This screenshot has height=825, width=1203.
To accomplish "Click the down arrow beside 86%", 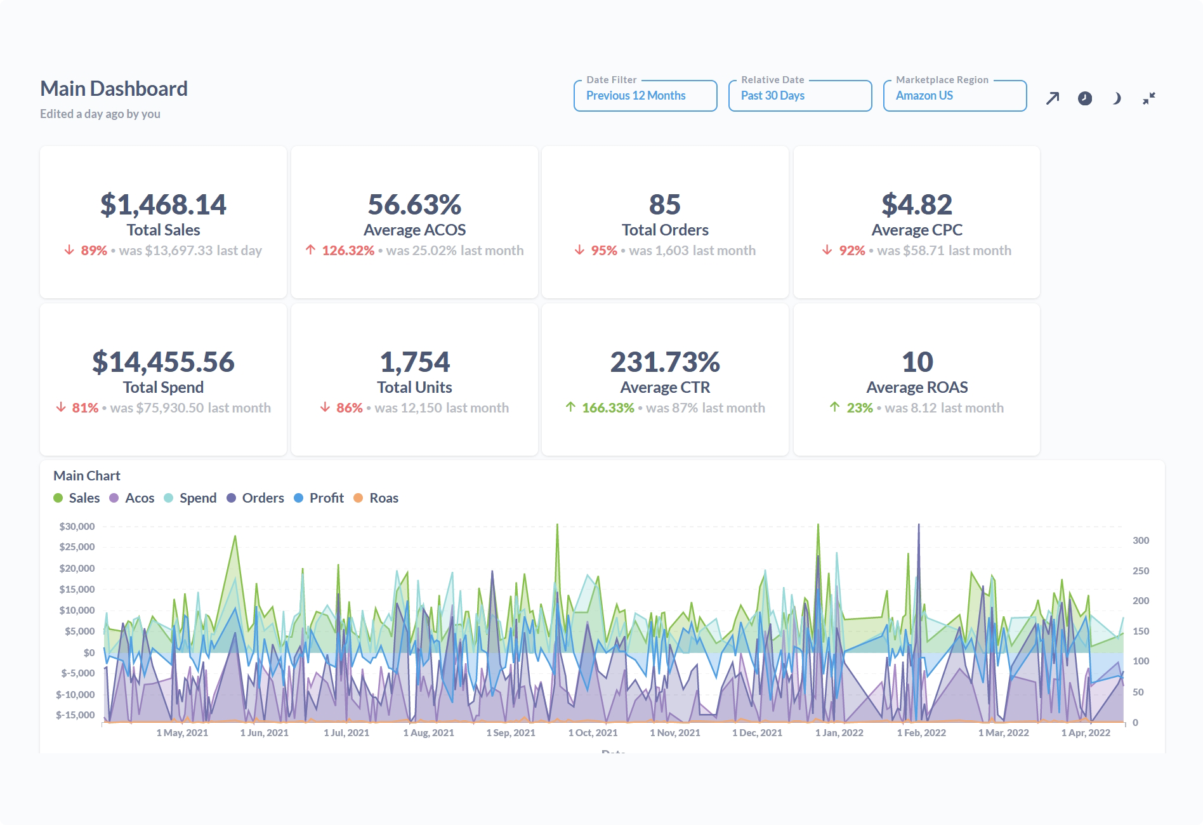I will click(x=325, y=407).
